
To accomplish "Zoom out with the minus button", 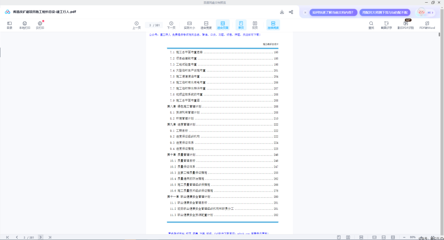I will point(404,237).
